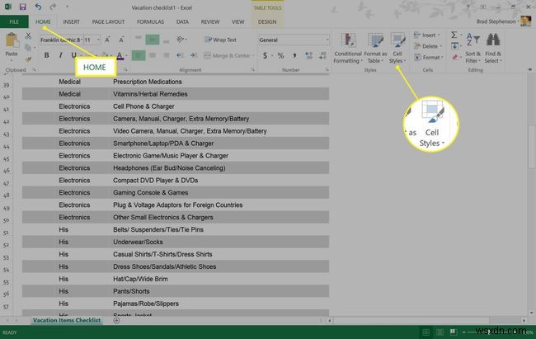The image size is (536, 339).
Task: Undo the last action
Action: click(38, 7)
